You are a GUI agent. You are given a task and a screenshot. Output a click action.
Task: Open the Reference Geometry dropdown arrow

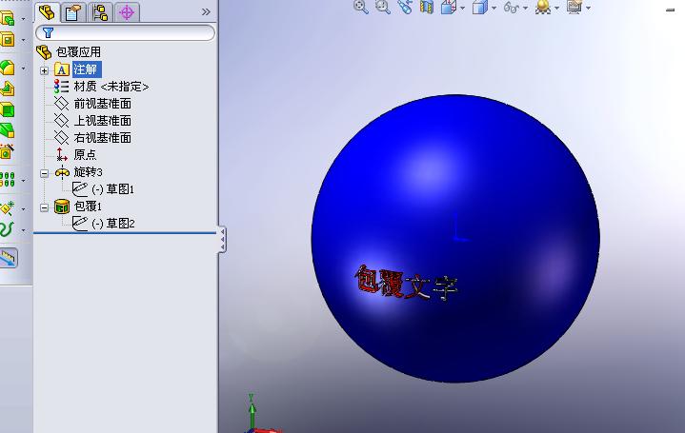pos(23,209)
